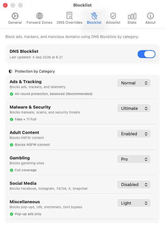
Task: Select the Blocklist hand icon
Action: [x=94, y=16]
